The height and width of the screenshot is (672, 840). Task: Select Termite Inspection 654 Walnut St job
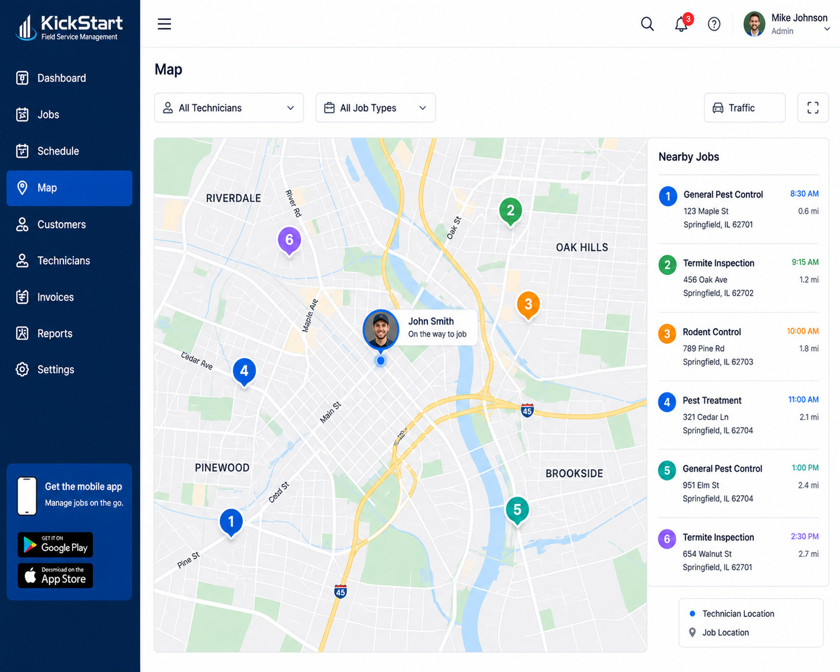coord(738,552)
